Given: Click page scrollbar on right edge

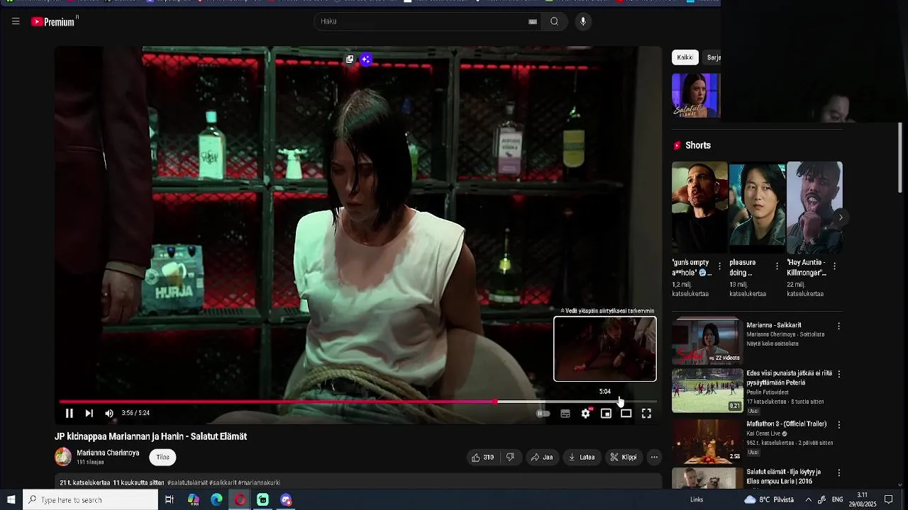Looking at the screenshot, I should (900, 157).
